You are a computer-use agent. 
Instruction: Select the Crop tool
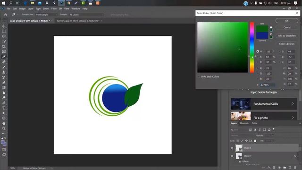point(4,47)
